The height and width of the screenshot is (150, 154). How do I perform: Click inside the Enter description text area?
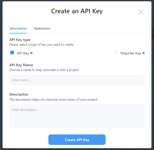tap(77, 116)
